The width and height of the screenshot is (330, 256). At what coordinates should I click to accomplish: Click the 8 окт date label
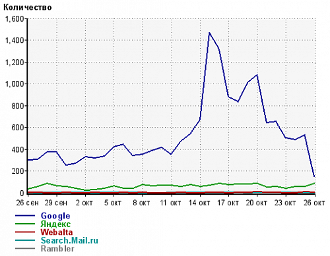coord(141,203)
